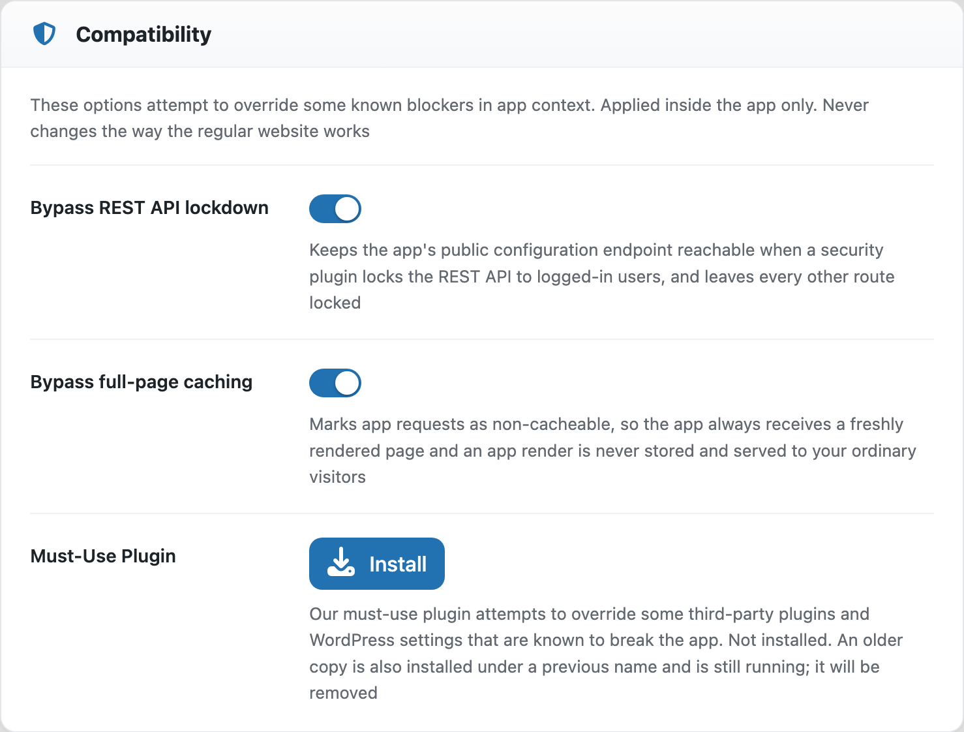Click the blue shield icon beside Compatibility
Screen dimensions: 964x732
click(44, 34)
